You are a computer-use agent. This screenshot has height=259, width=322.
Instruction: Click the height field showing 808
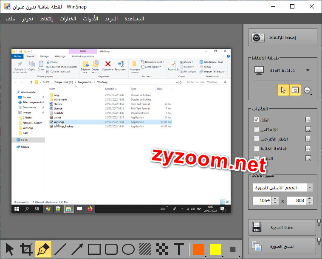tap(297, 200)
